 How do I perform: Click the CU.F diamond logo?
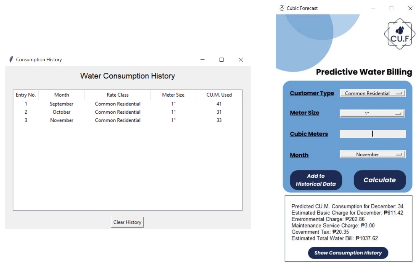[x=400, y=33]
